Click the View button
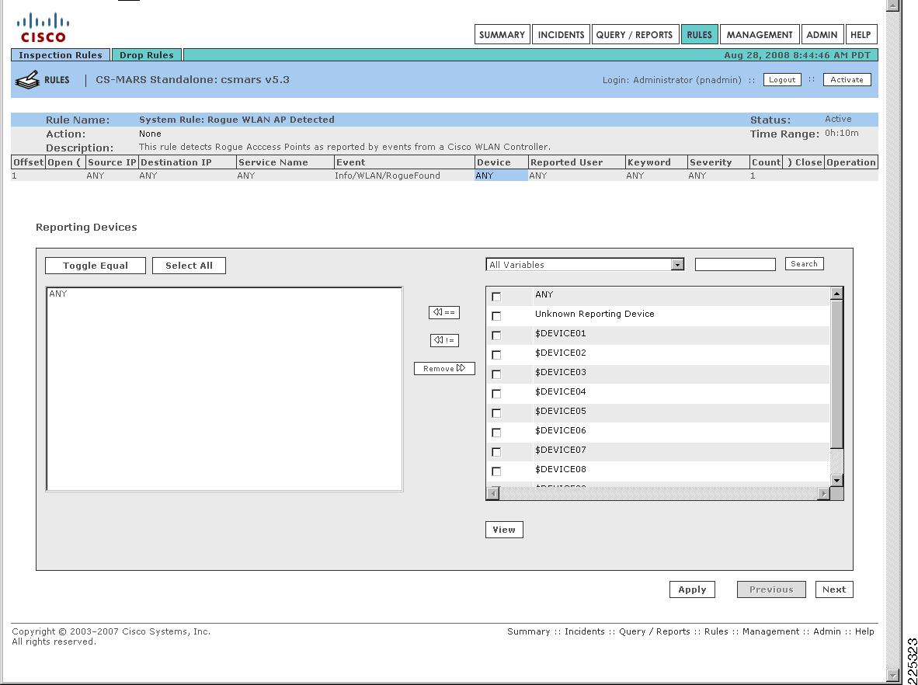This screenshot has height=685, width=918. pyautogui.click(x=504, y=529)
